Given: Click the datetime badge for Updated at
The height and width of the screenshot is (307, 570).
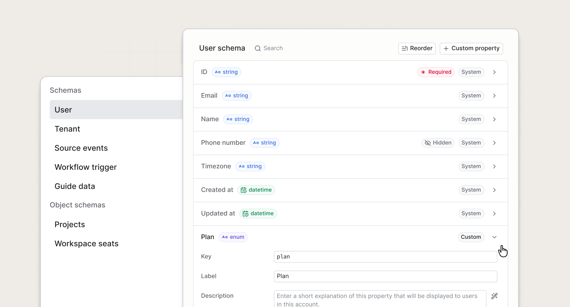Looking at the screenshot, I should point(258,214).
